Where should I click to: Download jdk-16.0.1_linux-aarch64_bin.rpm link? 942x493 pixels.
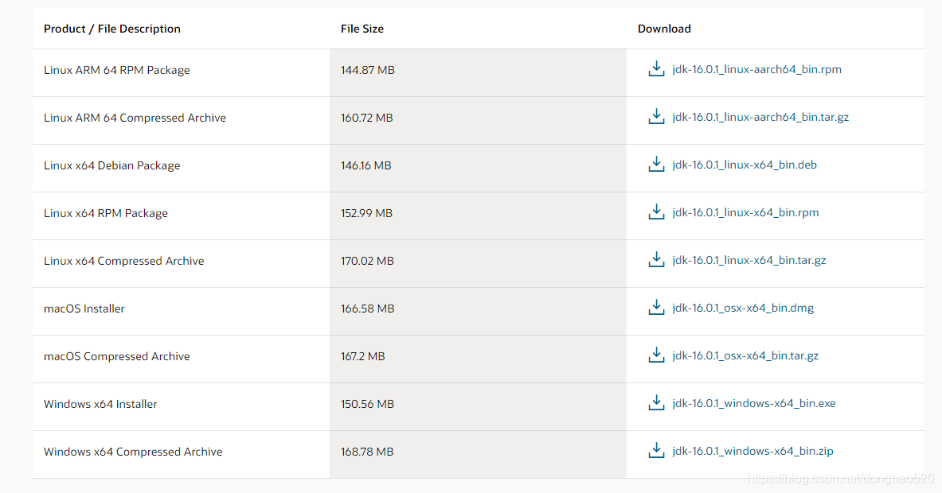point(757,69)
